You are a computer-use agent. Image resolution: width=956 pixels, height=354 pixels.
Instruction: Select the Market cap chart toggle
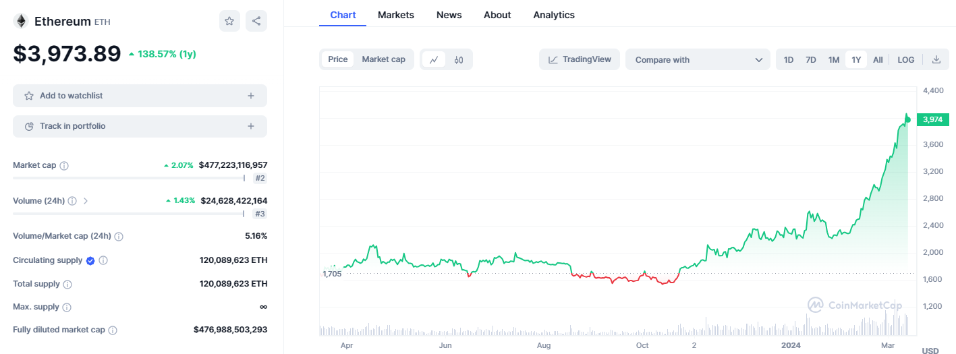pyautogui.click(x=383, y=59)
